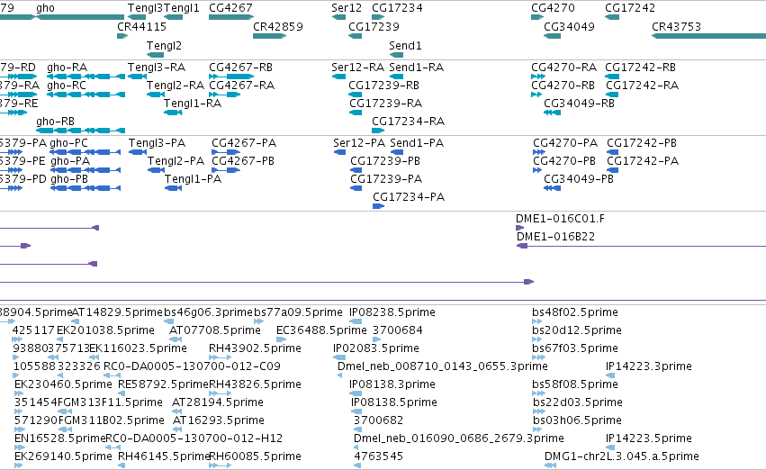Select the CG17242 gene label

(630, 8)
